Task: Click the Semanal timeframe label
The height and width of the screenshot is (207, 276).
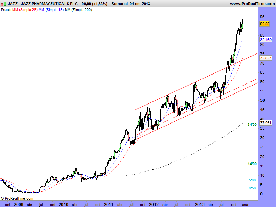Action: (x=120, y=4)
